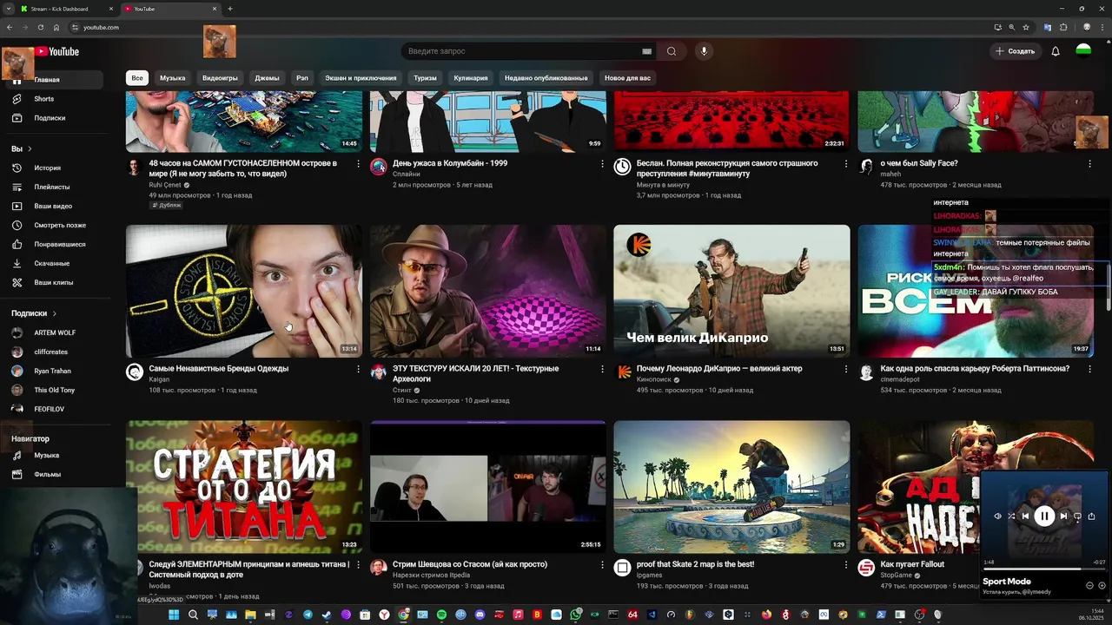Click the plus button beside Sport Mode
The height and width of the screenshot is (625, 1112).
click(1102, 586)
